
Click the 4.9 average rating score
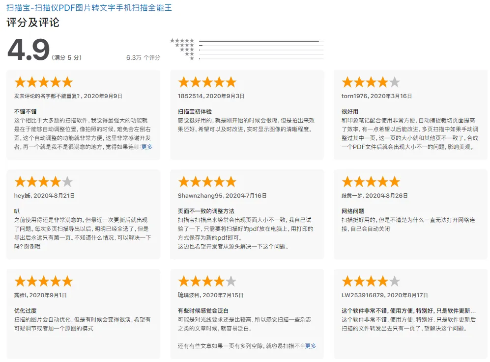tap(29, 50)
